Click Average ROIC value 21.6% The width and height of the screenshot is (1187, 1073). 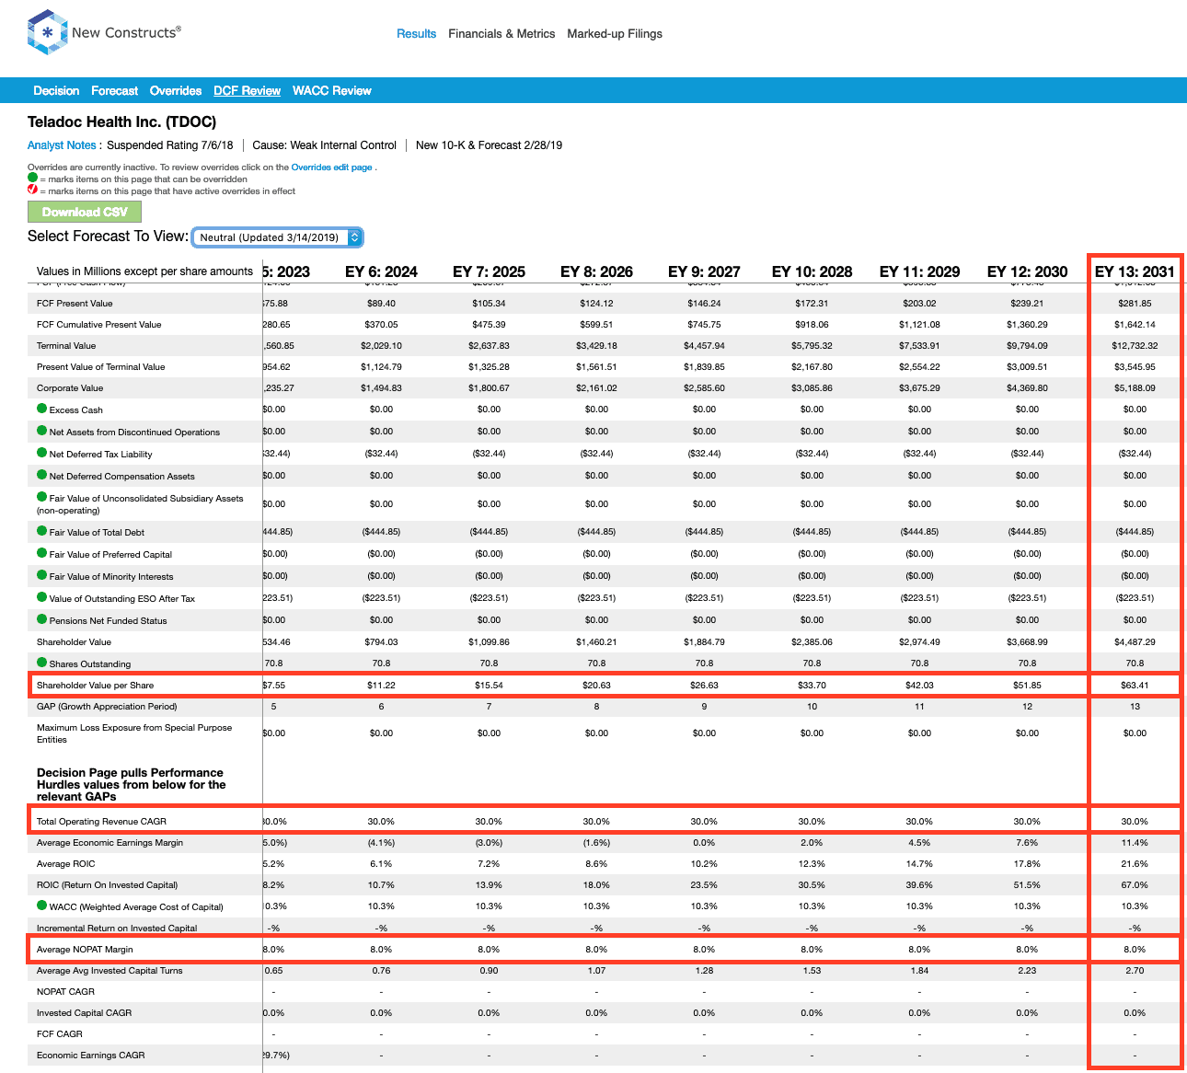[1135, 863]
